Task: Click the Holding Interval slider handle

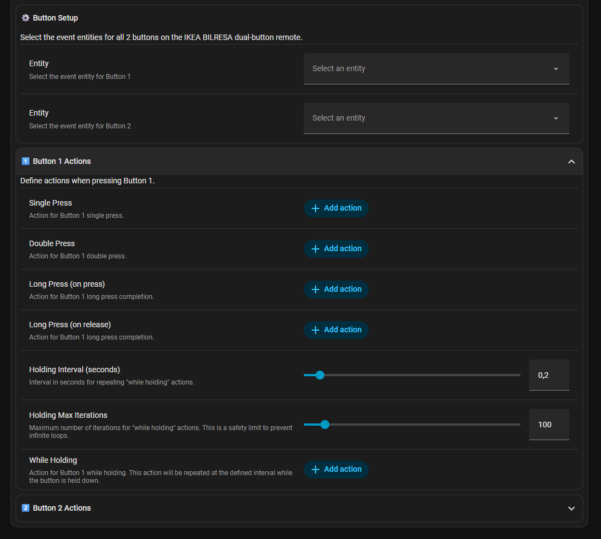Action: [x=319, y=375]
